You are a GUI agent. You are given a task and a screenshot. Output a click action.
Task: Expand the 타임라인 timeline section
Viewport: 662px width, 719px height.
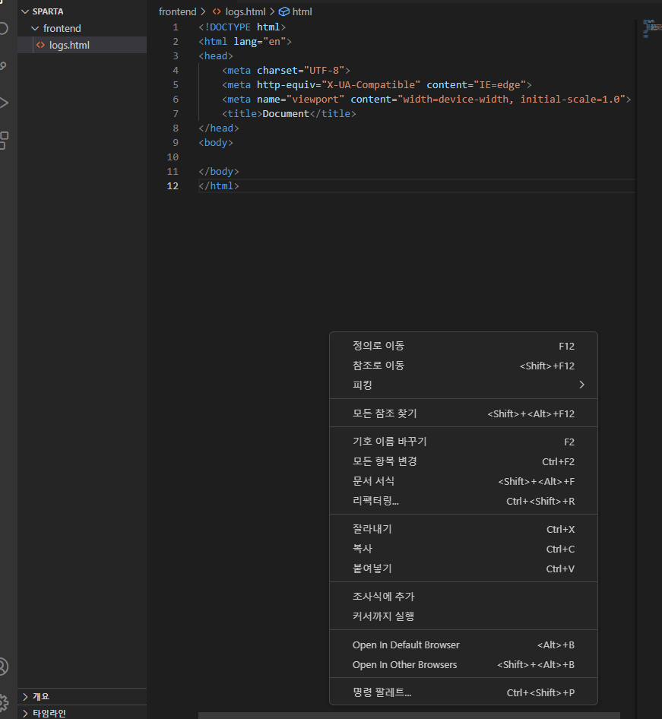[25, 713]
